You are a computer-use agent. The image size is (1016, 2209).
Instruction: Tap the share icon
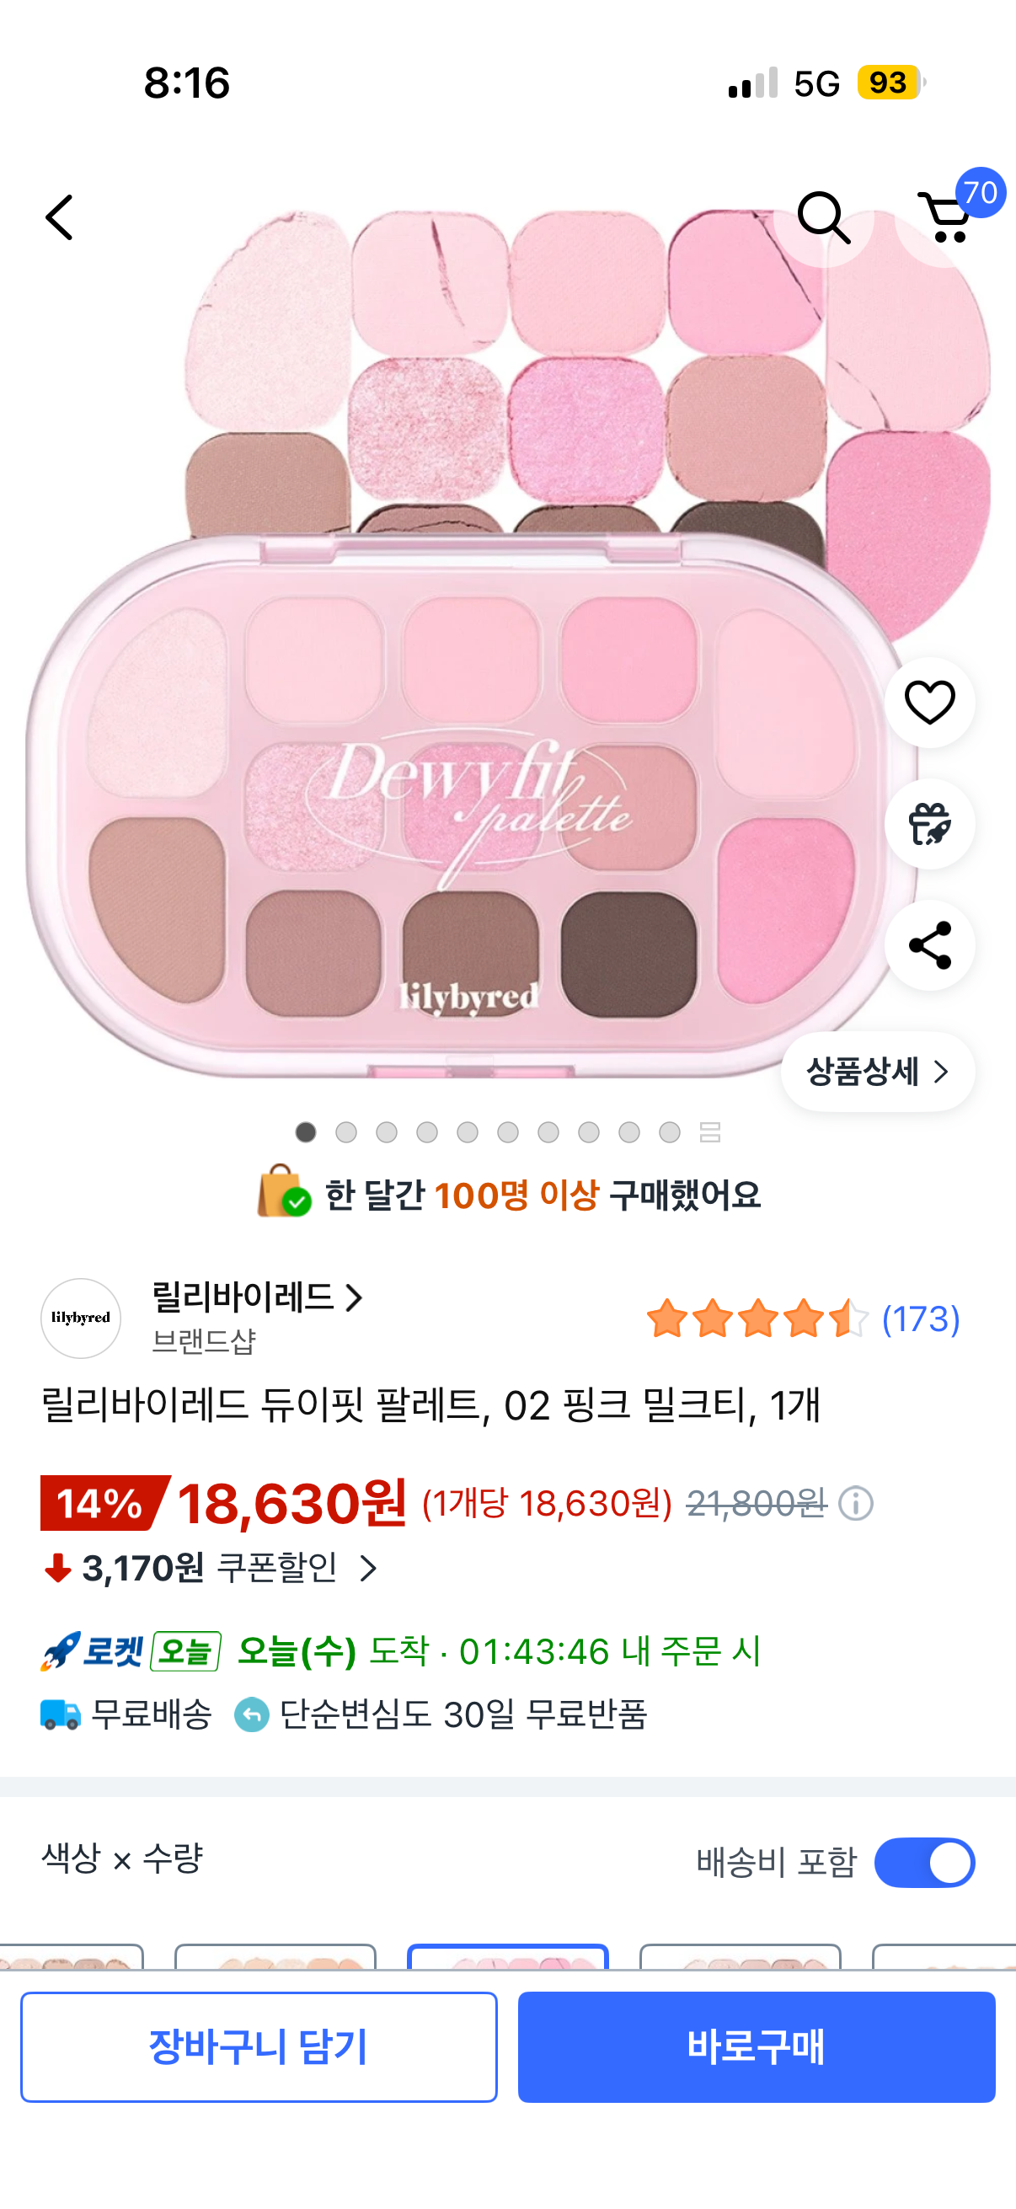(x=929, y=945)
